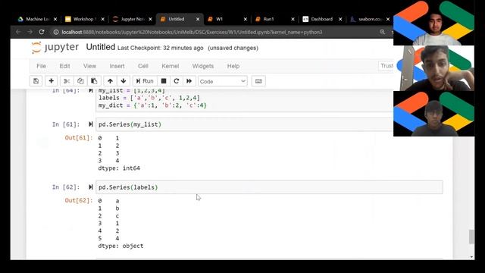Insert a cell below with plus icon

pyautogui.click(x=52, y=81)
